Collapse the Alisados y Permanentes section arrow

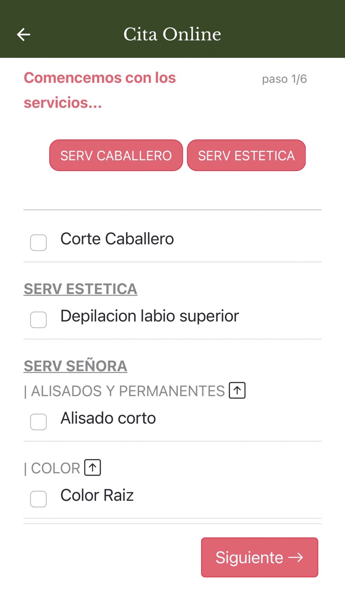click(x=237, y=391)
